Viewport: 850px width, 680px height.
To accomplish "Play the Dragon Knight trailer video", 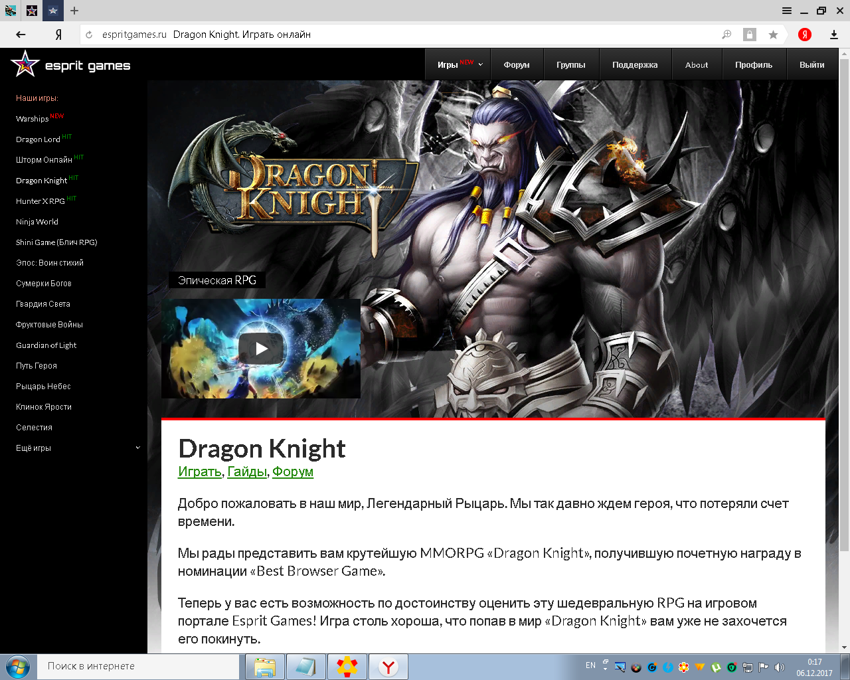I will click(x=262, y=349).
